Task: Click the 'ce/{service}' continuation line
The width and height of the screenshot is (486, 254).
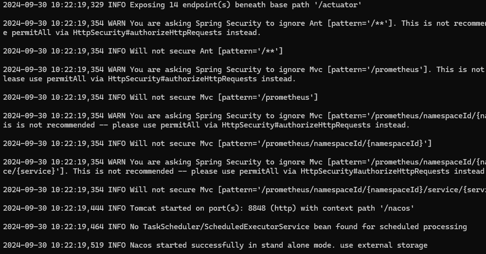Action: pos(244,171)
